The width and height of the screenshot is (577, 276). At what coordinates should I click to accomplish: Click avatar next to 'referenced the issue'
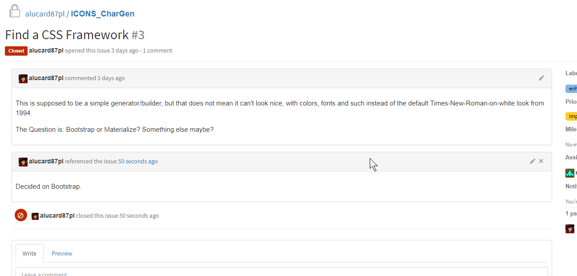click(23, 162)
